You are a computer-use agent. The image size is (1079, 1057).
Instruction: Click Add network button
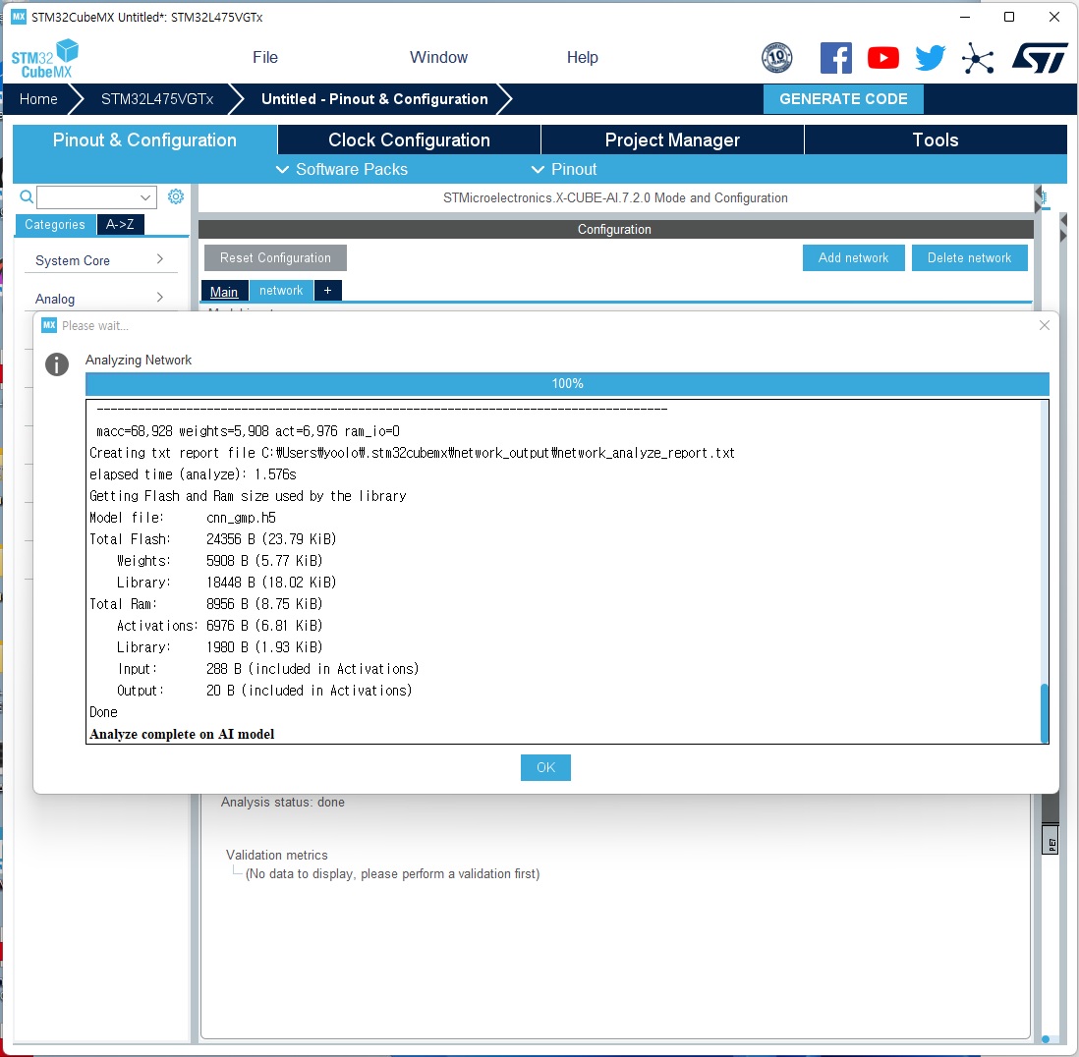coord(853,258)
